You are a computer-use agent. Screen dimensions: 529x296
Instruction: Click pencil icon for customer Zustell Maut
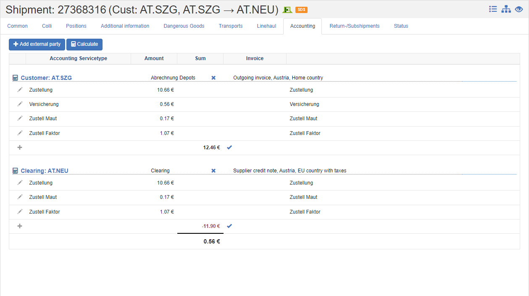[x=20, y=118]
